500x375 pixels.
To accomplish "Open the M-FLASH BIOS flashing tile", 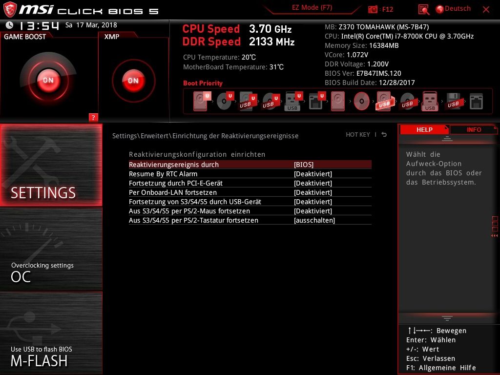I will point(51,333).
